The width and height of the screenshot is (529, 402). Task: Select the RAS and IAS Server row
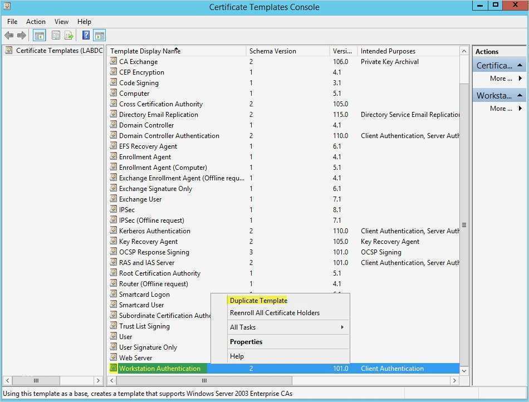pos(284,262)
